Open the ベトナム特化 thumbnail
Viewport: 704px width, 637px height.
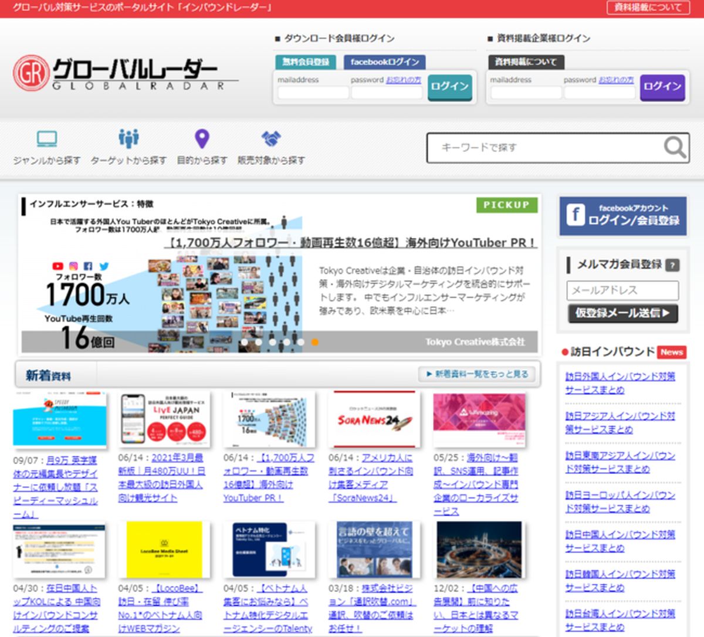(269, 550)
